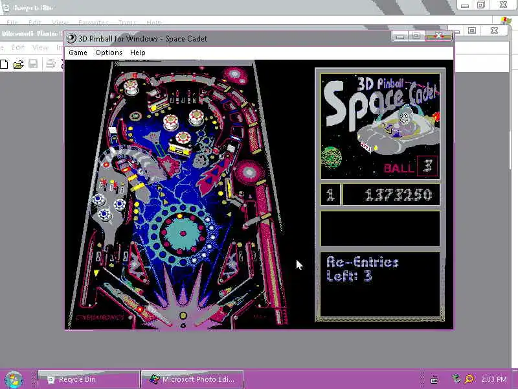This screenshot has width=518, height=389.
Task: Open the Edit menu in Recycle Bin window
Action: (35, 23)
